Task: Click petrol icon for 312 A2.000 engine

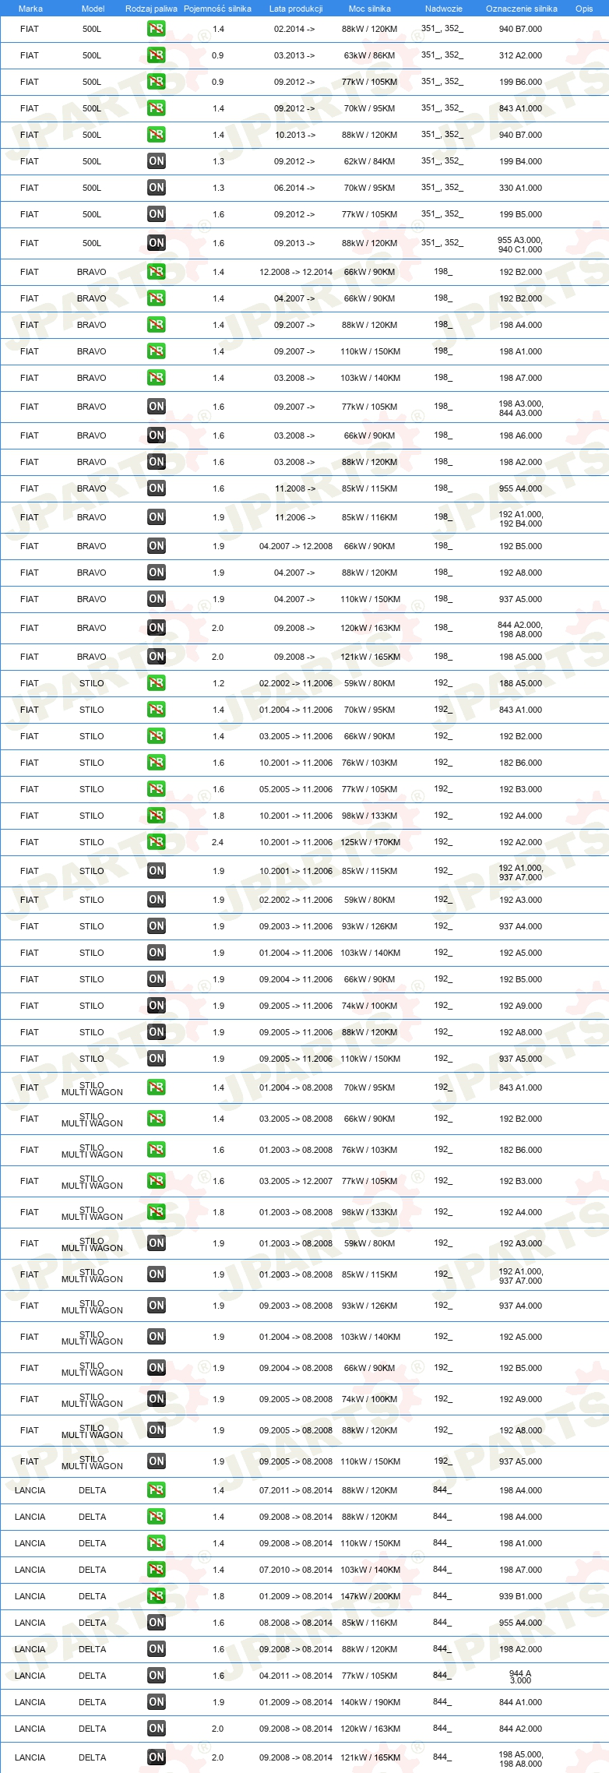Action: 157,55
